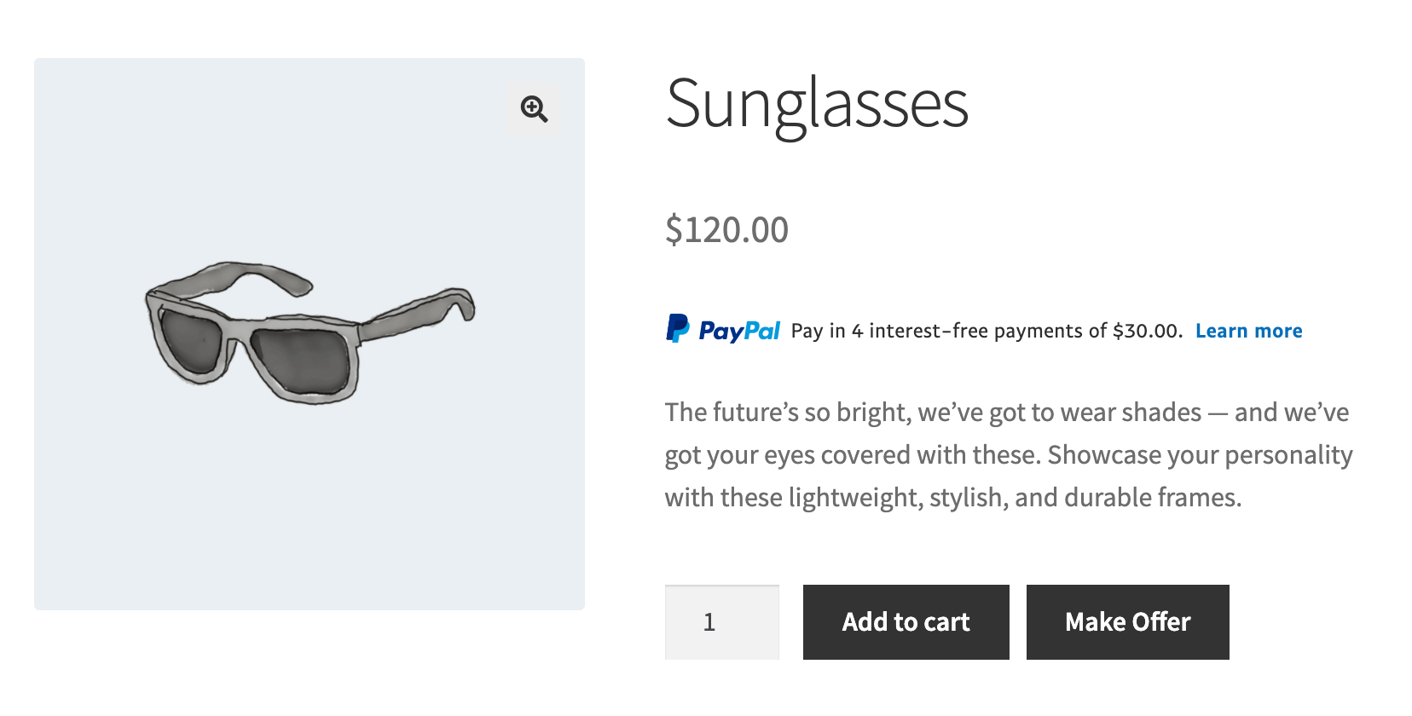Click the $30.00 amount in PayPal message
Screen dimensions: 1412x716
pos(1146,331)
